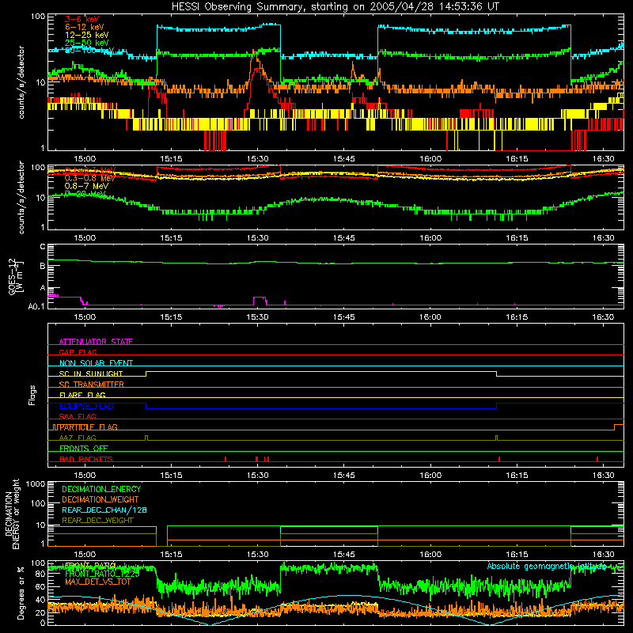This screenshot has width=633, height=633.
Task: Select the 'GAP_FLAG' flag label
Action: click(78, 352)
